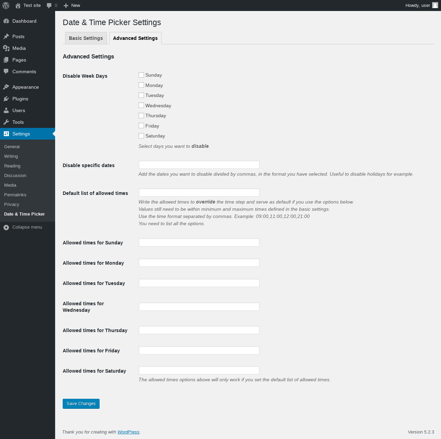Open the Dashboard icon in sidebar
Viewport: 441px width, 439px height.
[6, 21]
